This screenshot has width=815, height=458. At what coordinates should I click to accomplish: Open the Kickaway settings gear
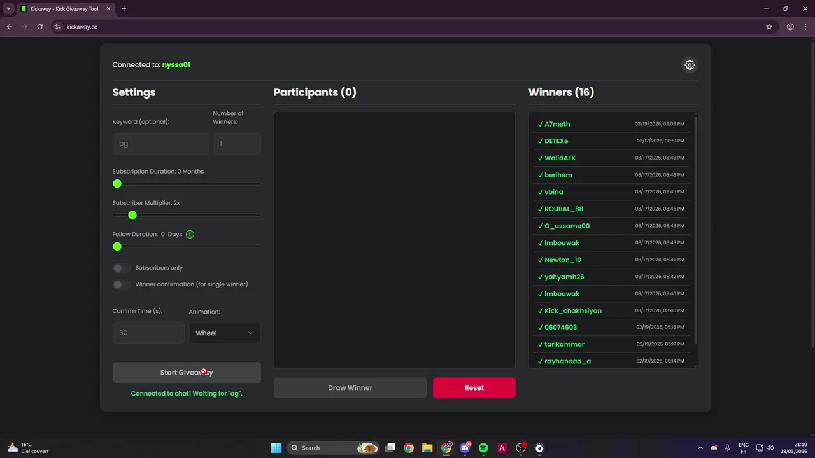(x=690, y=65)
